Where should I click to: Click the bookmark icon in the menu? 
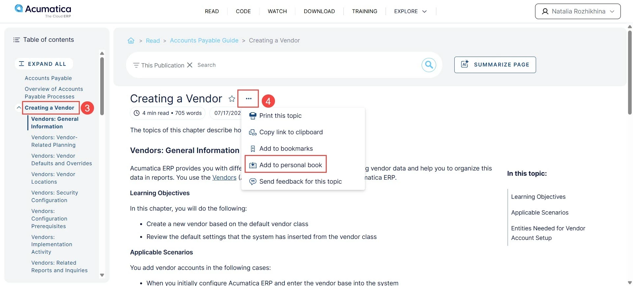pos(253,149)
